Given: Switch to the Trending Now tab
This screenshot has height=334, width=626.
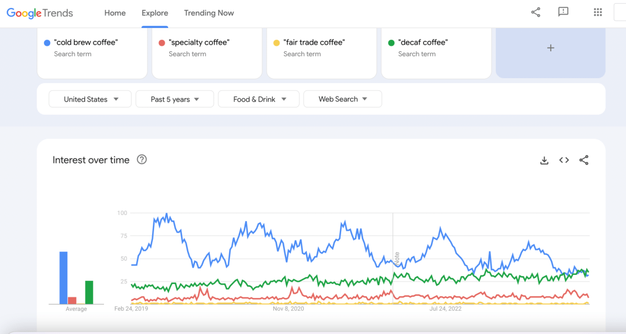Looking at the screenshot, I should point(208,13).
